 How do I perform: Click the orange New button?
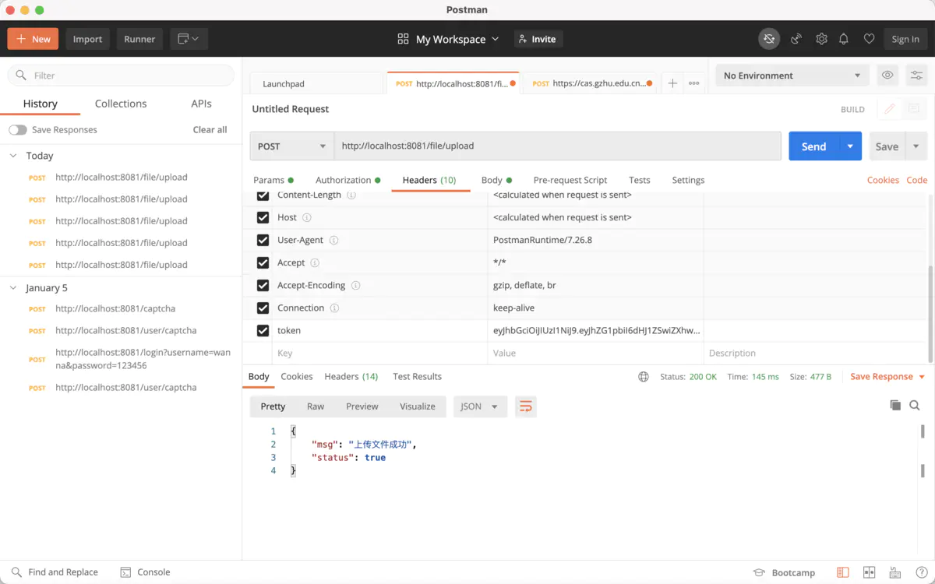[33, 39]
